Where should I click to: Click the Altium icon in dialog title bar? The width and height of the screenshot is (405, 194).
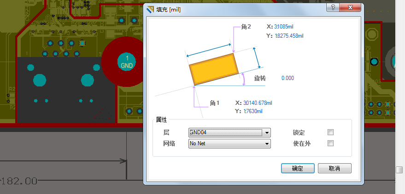pos(149,9)
